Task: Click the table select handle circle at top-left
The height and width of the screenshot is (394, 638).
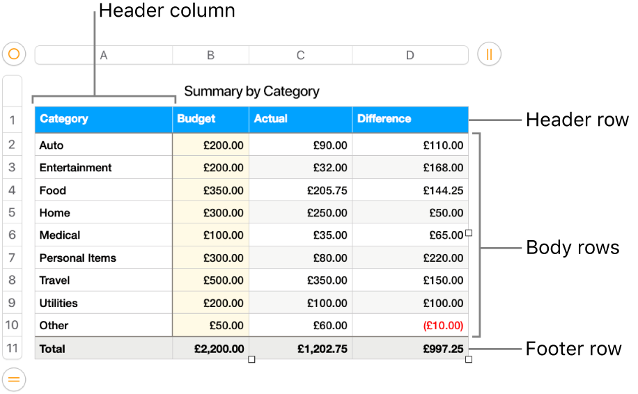Action: coord(14,54)
